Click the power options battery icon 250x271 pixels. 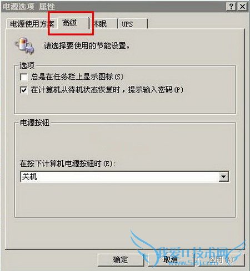(x=25, y=45)
